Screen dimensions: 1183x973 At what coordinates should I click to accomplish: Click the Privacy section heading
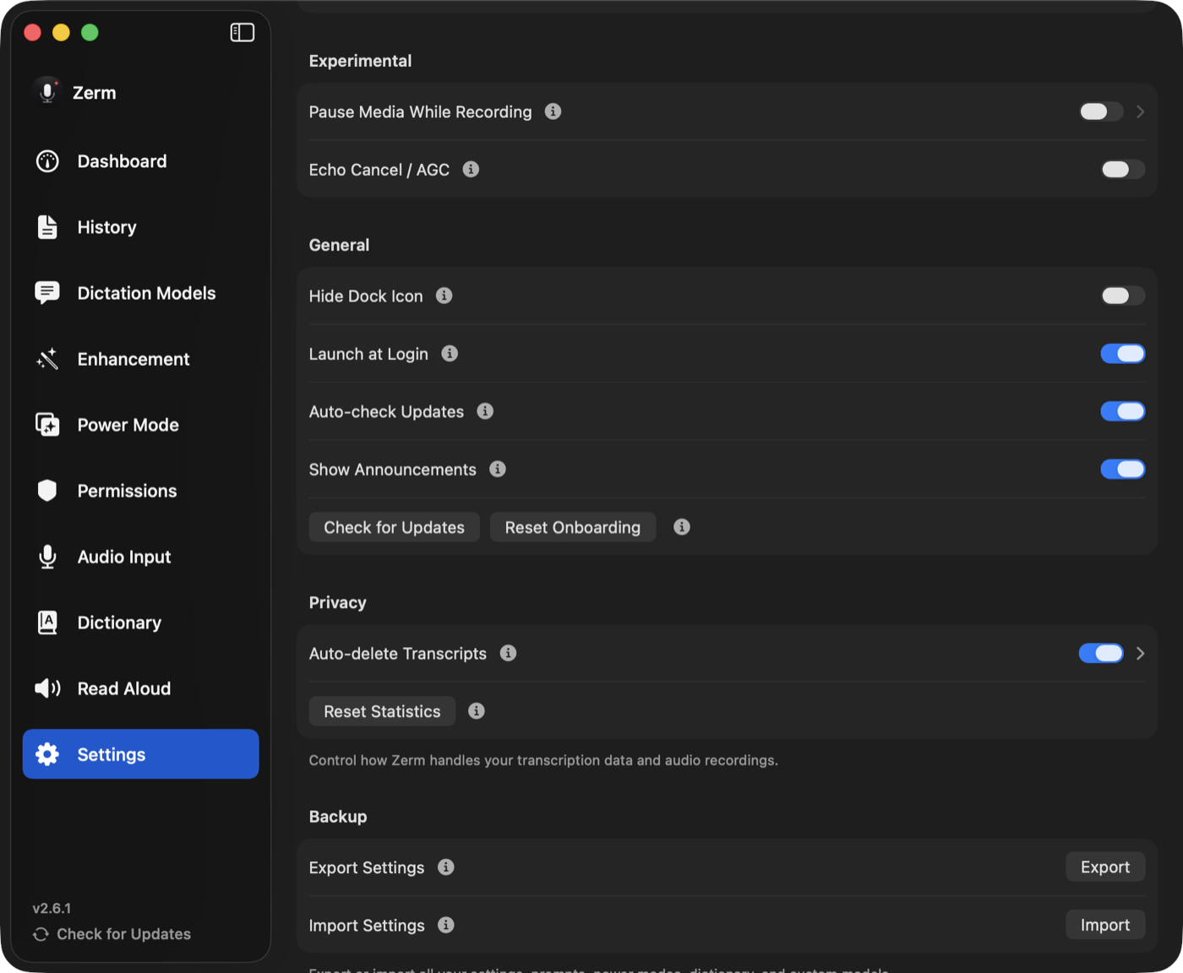click(x=337, y=602)
